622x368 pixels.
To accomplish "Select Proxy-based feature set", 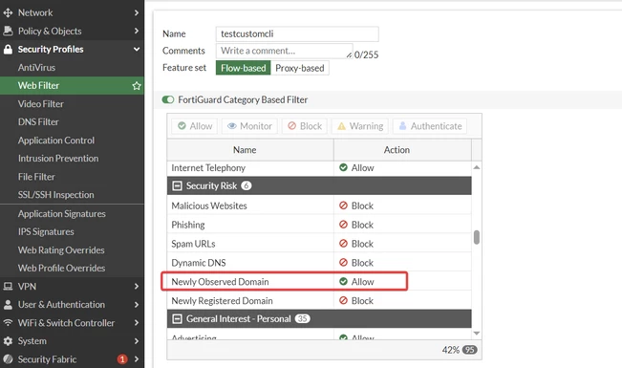I will tap(299, 68).
